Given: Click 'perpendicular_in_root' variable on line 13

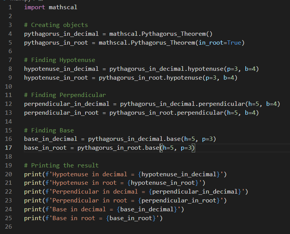Looking at the screenshot, I should pyautogui.click(x=61, y=113).
